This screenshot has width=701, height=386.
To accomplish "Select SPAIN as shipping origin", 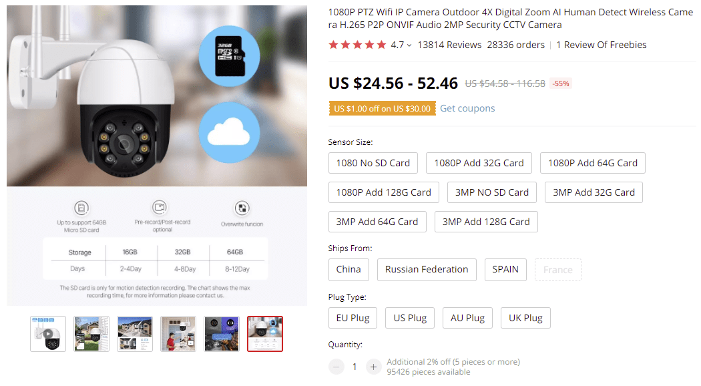I will pos(505,270).
